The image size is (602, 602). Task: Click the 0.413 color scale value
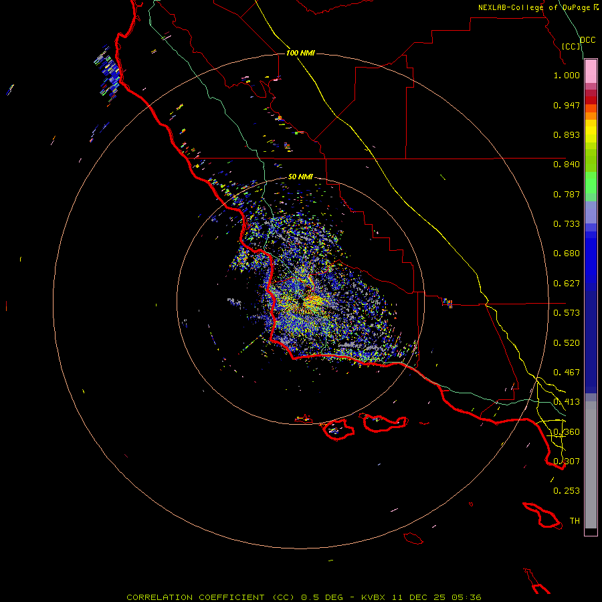tap(567, 402)
